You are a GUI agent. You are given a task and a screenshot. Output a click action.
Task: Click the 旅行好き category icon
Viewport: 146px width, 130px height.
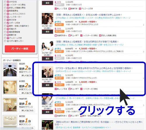(x=8, y=20)
